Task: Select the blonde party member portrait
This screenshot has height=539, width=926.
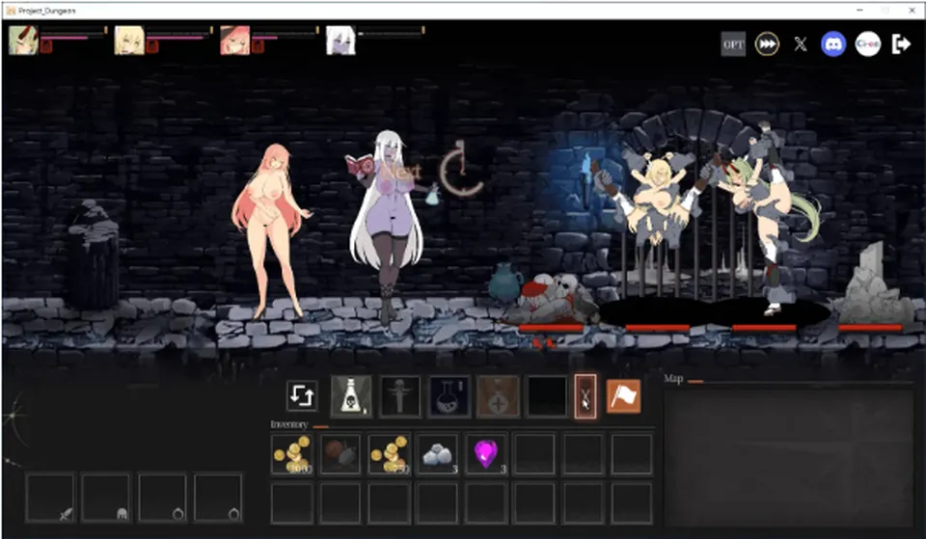Action: 128,40
